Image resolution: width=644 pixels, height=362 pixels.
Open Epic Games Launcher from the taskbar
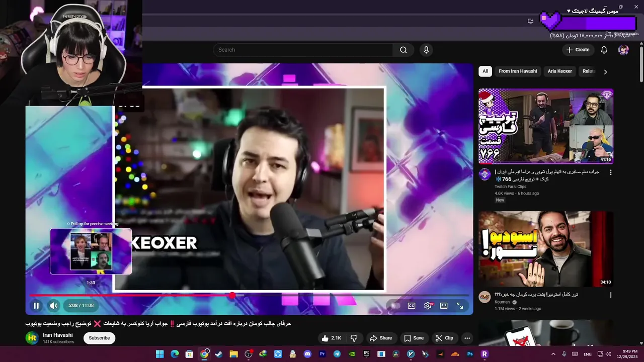click(x=366, y=354)
